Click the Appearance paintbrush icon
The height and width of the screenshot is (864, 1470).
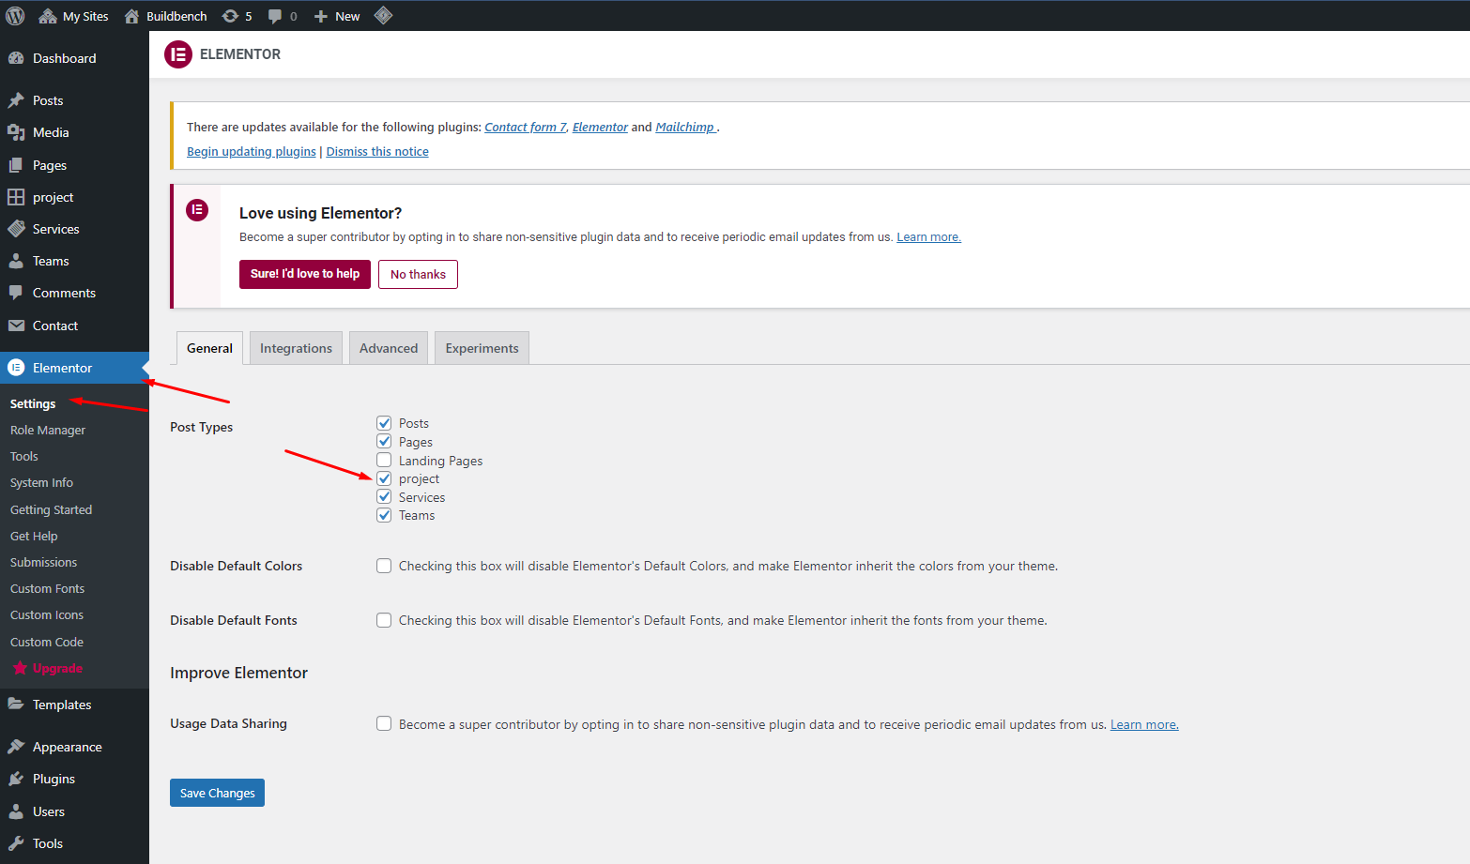pos(16,747)
